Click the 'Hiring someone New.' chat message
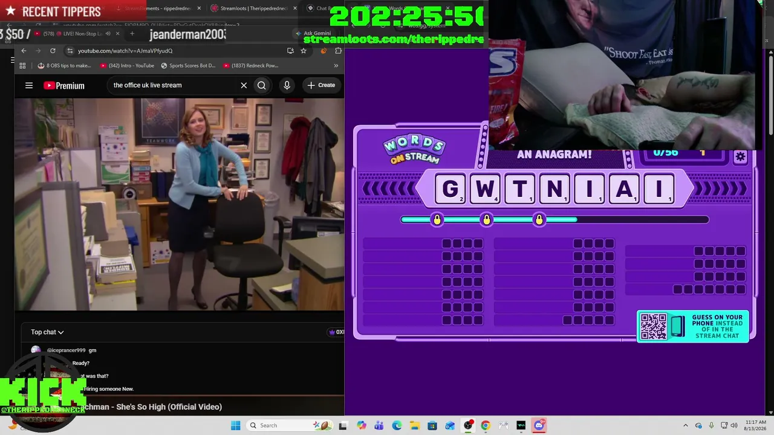 tap(109, 389)
